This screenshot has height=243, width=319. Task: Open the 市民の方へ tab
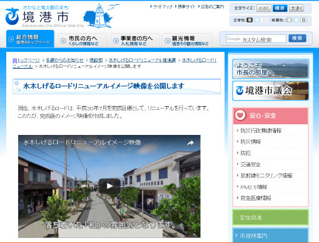tap(83, 41)
